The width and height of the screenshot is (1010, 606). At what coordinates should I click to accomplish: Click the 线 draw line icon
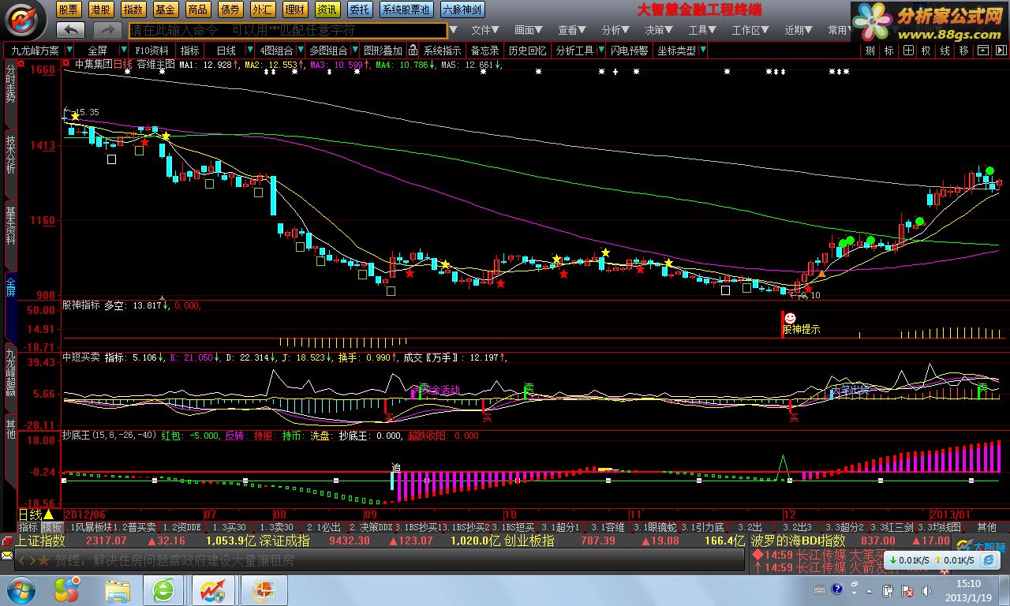[x=945, y=50]
